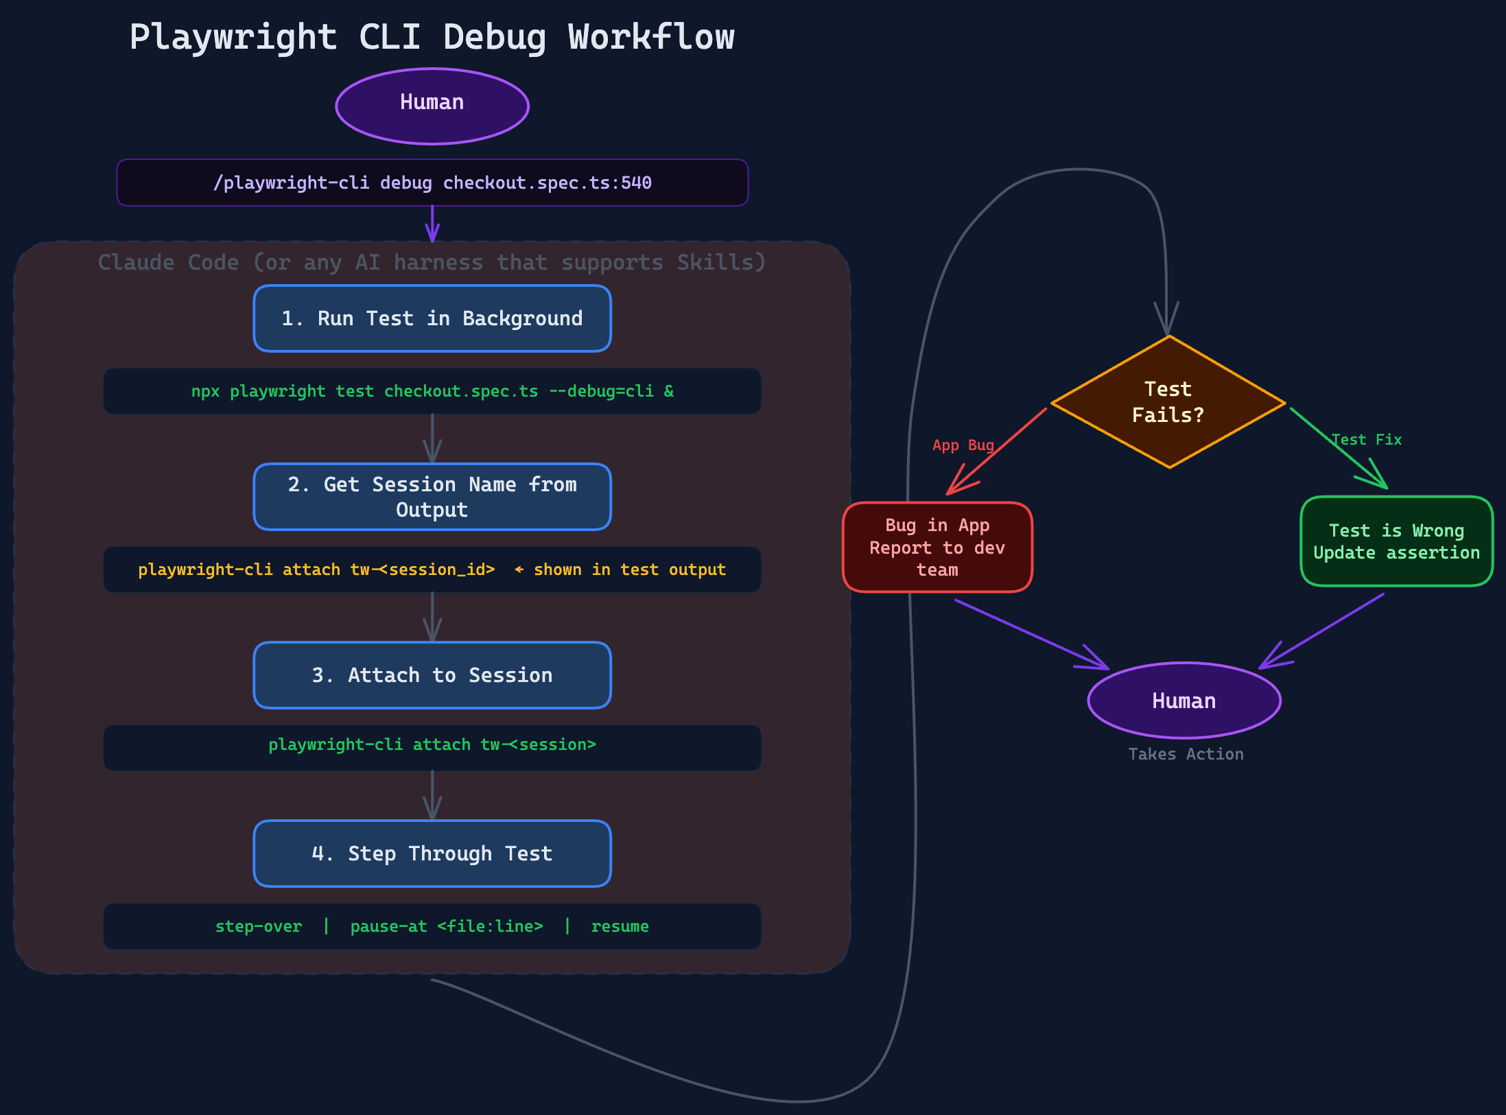Click the resume command text
Screen dimensions: 1506x1115
tap(620, 926)
